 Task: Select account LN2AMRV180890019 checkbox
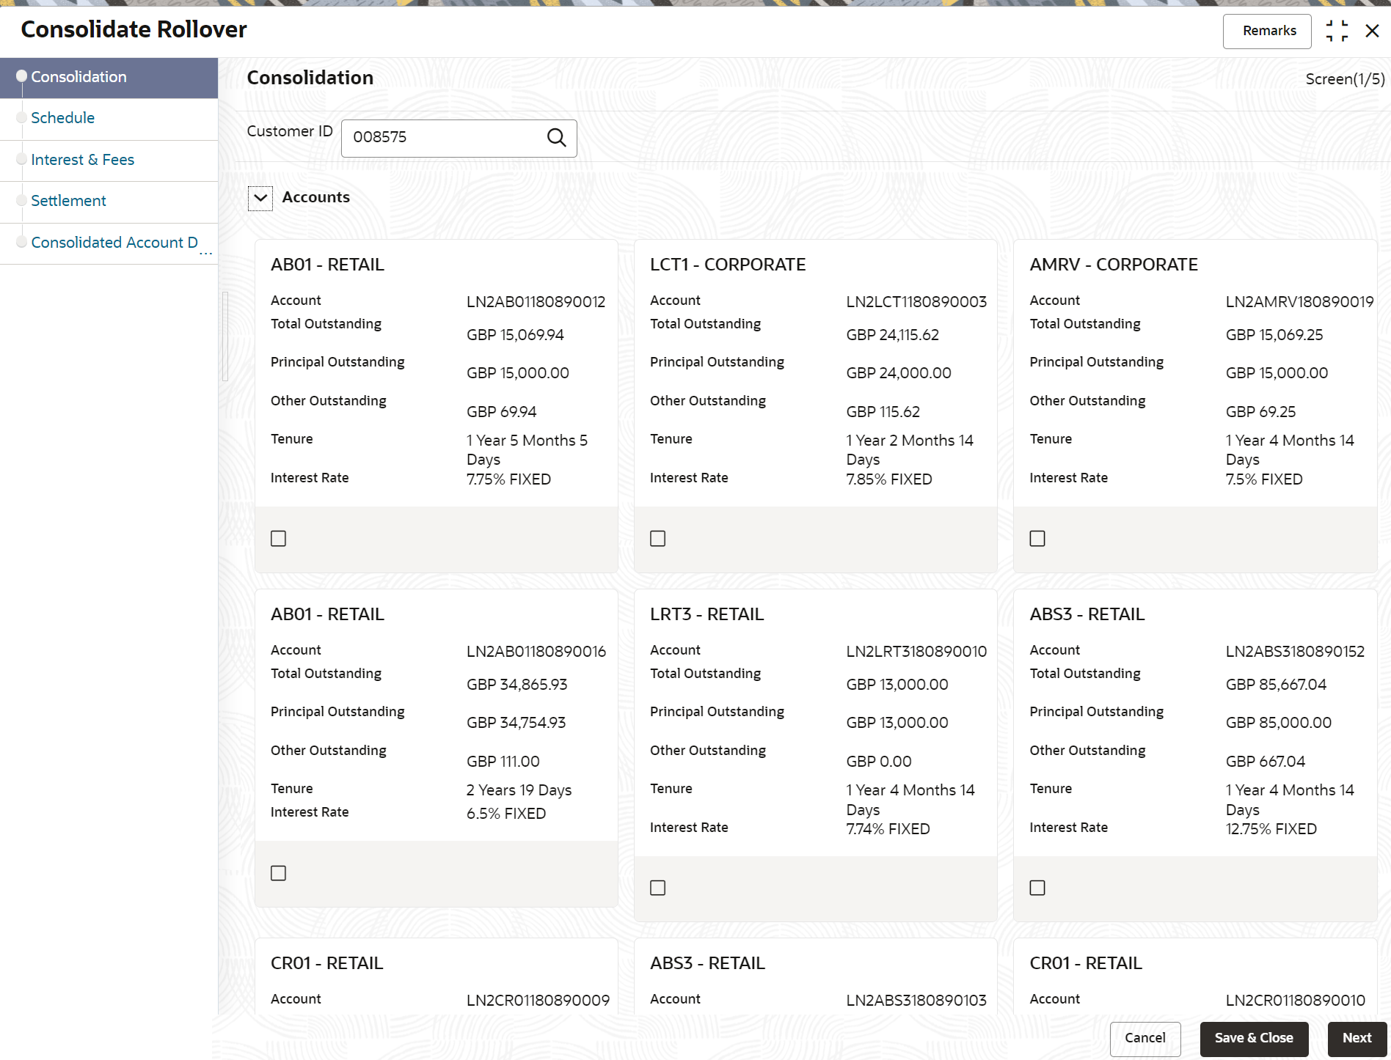1037,539
